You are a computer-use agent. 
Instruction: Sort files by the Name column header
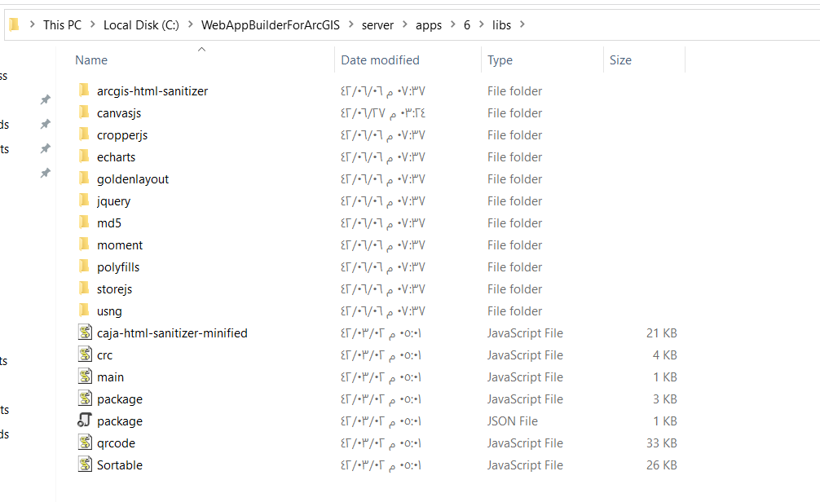(x=91, y=59)
